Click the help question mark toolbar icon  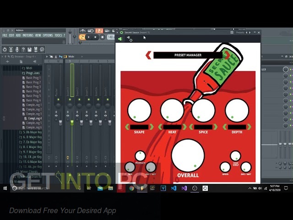[x=23, y=49]
